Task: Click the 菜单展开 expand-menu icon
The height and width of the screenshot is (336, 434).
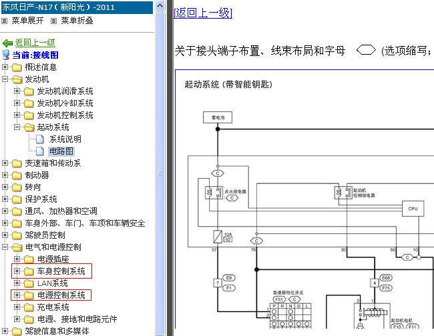Action: (4, 21)
